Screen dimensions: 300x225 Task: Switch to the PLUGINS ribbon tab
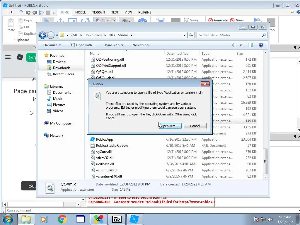click(145, 12)
